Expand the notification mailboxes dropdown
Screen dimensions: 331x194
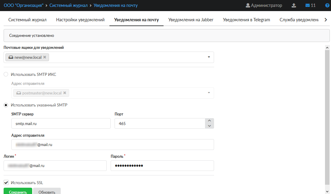click(x=209, y=57)
